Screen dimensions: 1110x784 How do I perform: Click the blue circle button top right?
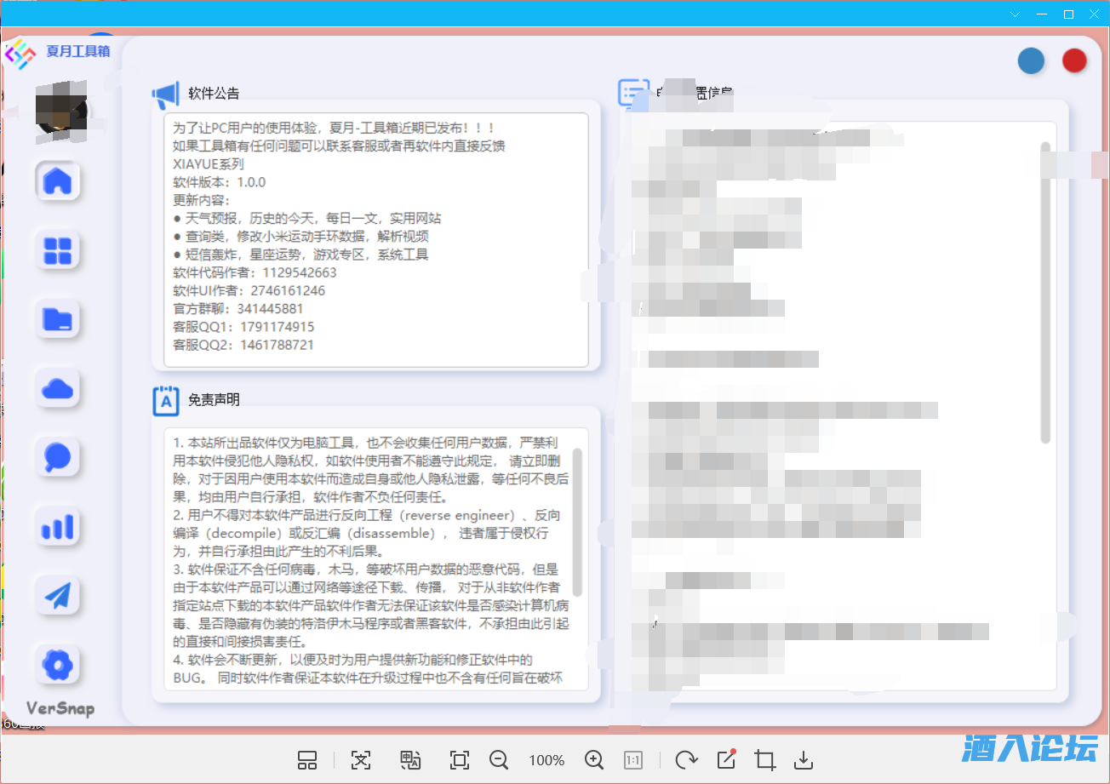[x=1031, y=60]
